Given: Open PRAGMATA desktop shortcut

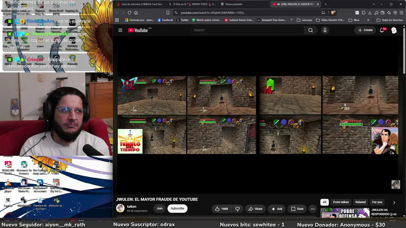Looking at the screenshot, I should click(24, 203).
